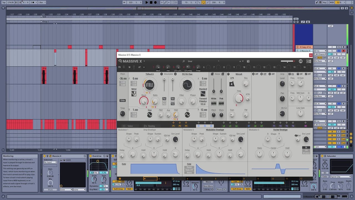
Task: Toggle Vel switch in Amp-Envelope modulator
Action: (x=165, y=136)
